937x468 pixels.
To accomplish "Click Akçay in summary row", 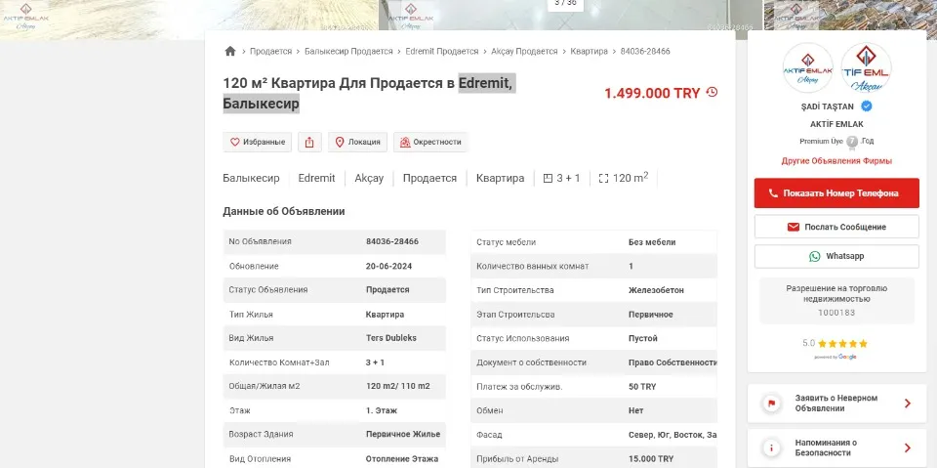I will click(x=369, y=179).
